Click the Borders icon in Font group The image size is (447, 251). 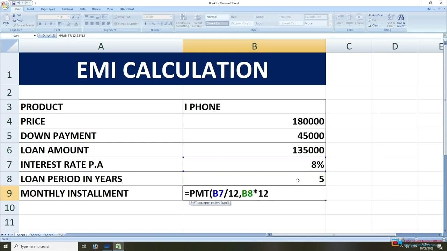60,24
